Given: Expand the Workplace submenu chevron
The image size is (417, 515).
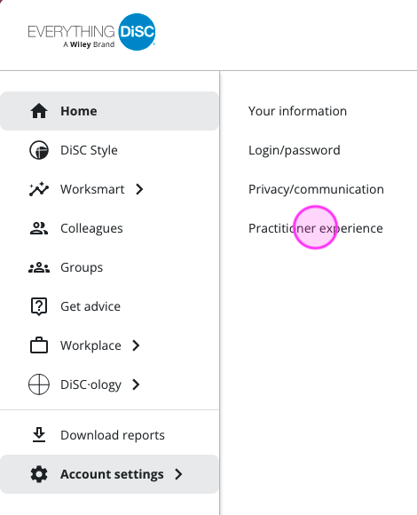Looking at the screenshot, I should tap(136, 345).
